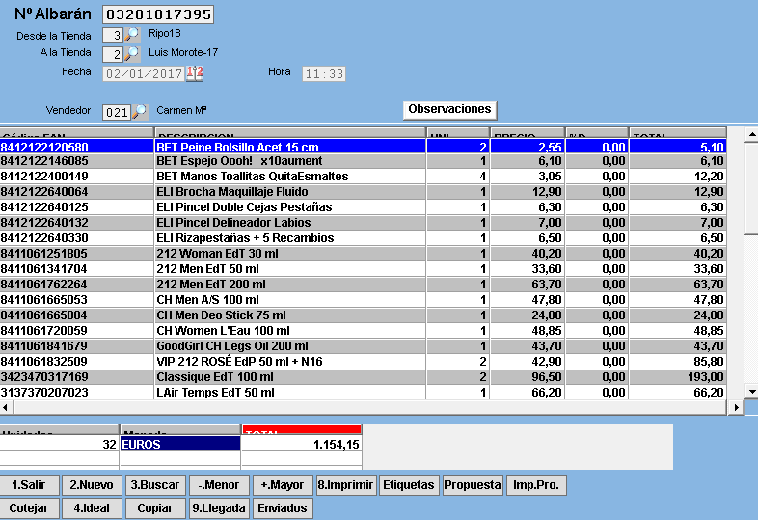Click total value 85,80 in table
Screen dimensions: 758x520
pyautogui.click(x=709, y=362)
